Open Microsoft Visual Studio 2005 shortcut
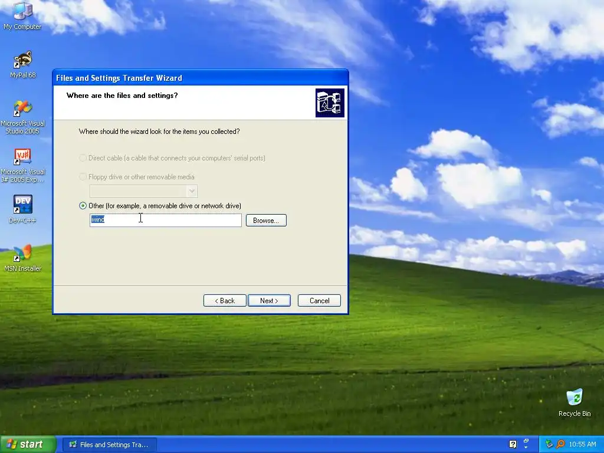This screenshot has height=453, width=604. point(22,117)
